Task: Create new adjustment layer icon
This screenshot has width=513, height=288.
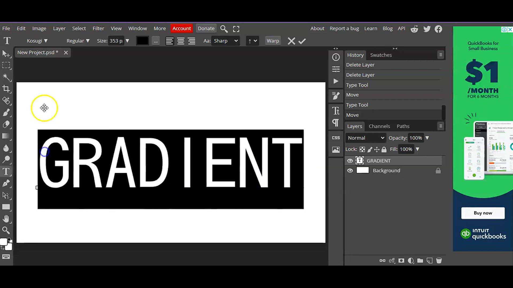Action: pos(411,261)
